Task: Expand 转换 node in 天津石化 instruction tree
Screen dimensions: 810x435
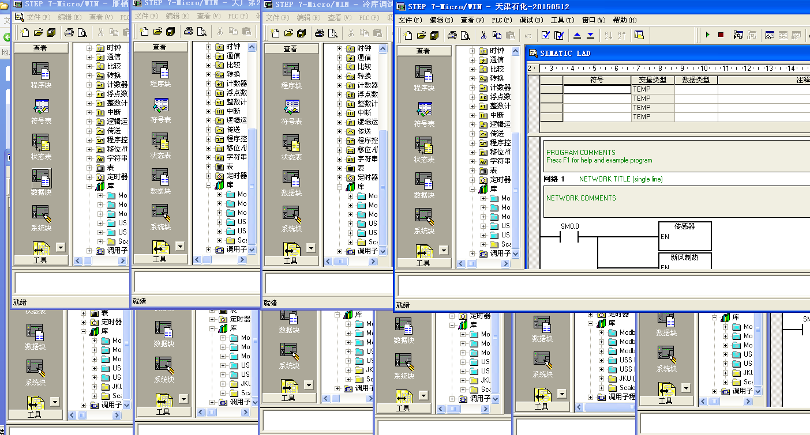Action: 472,78
